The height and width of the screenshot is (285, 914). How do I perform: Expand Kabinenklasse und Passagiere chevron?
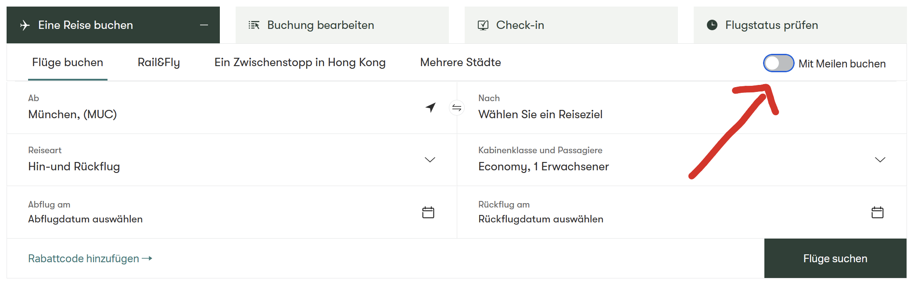(x=880, y=160)
